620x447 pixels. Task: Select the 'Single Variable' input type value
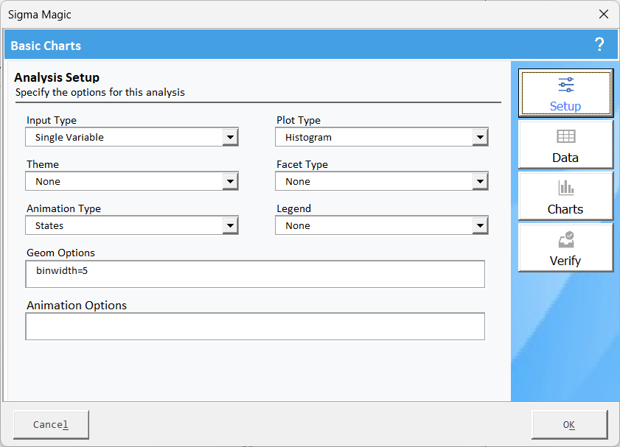tap(69, 138)
